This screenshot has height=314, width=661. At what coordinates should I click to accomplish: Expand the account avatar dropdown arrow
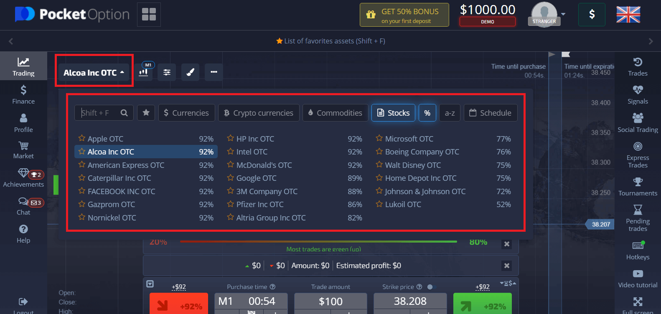[563, 14]
